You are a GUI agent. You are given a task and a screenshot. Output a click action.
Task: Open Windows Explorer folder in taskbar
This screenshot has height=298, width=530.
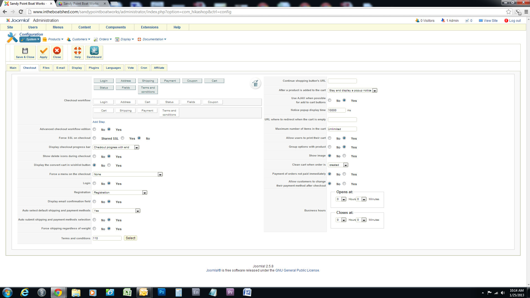tap(76, 292)
